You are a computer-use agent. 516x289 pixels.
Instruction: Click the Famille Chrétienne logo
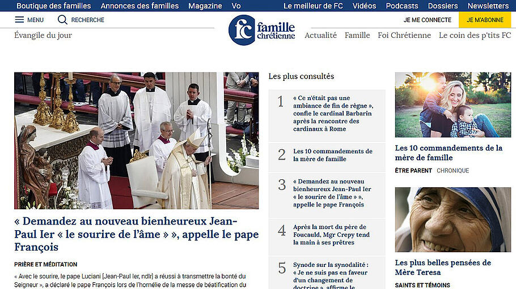point(261,30)
